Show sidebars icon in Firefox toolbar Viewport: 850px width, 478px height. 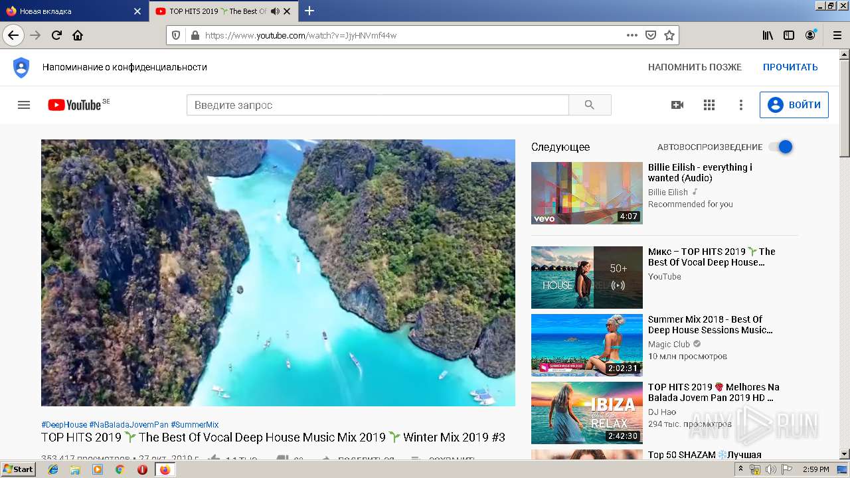[x=789, y=35]
